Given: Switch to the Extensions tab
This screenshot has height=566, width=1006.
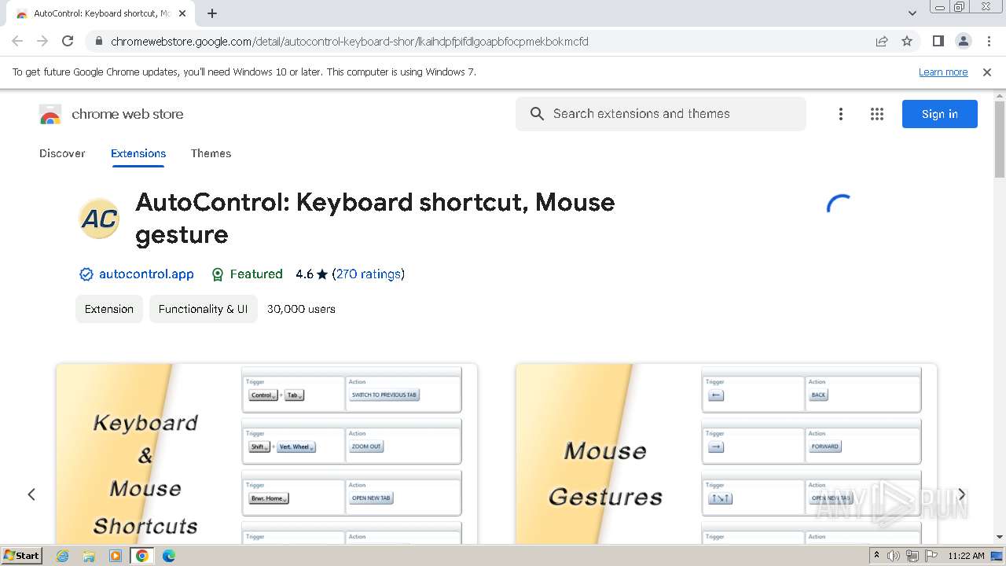Looking at the screenshot, I should (x=138, y=153).
